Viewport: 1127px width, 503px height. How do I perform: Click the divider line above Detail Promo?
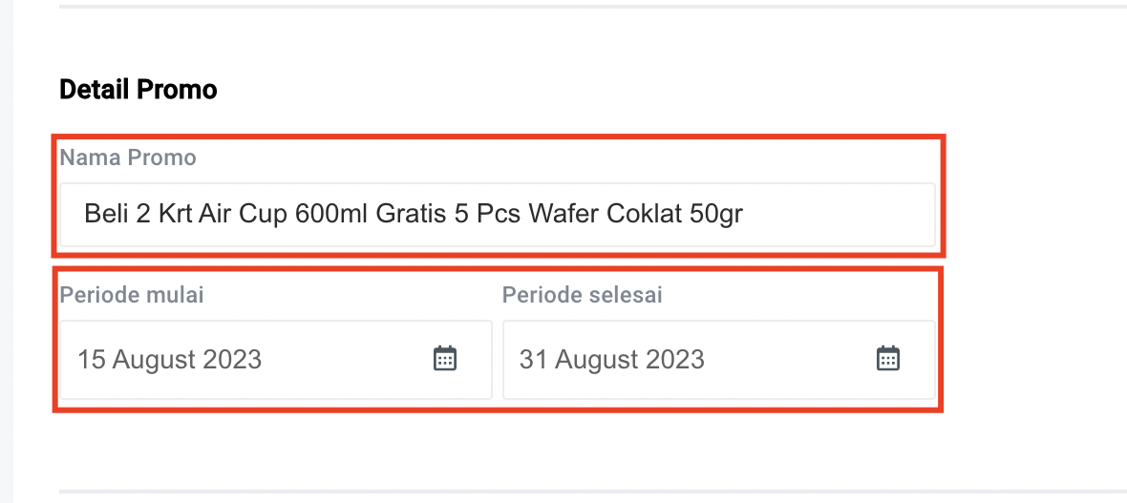[x=592, y=7]
